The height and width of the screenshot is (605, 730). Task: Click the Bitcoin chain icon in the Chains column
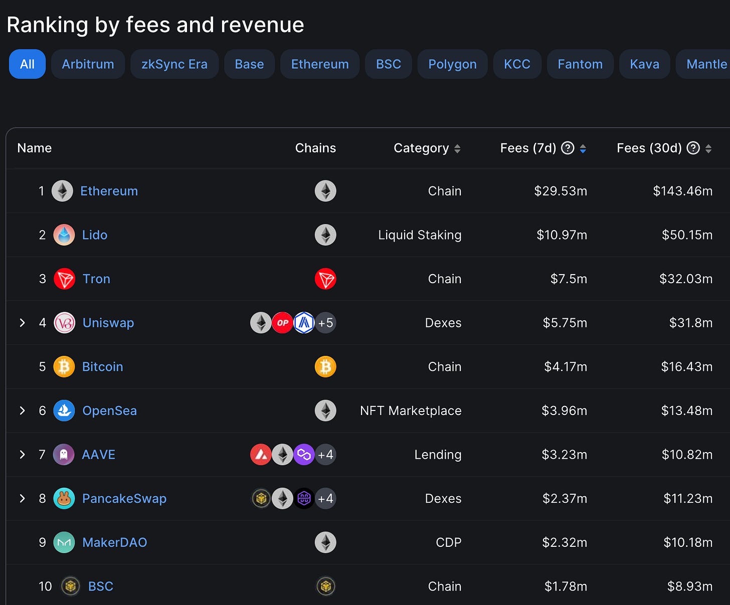325,367
